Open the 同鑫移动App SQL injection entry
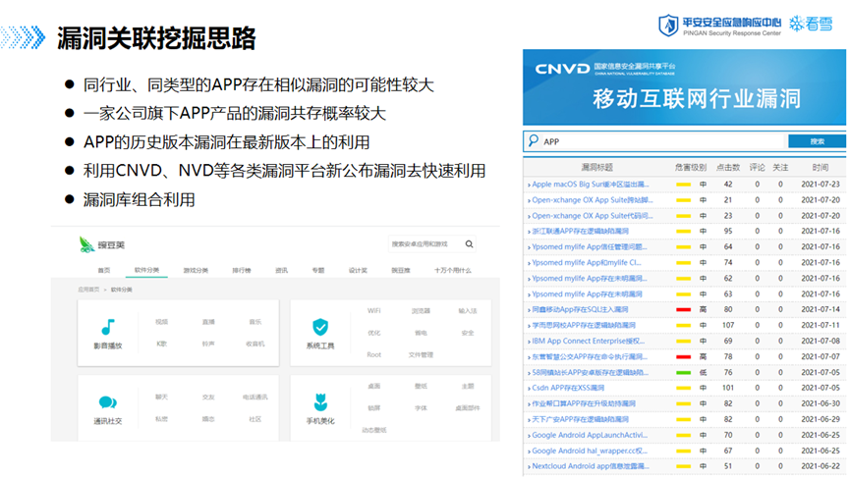Screen dimensions: 850x478 point(580,309)
